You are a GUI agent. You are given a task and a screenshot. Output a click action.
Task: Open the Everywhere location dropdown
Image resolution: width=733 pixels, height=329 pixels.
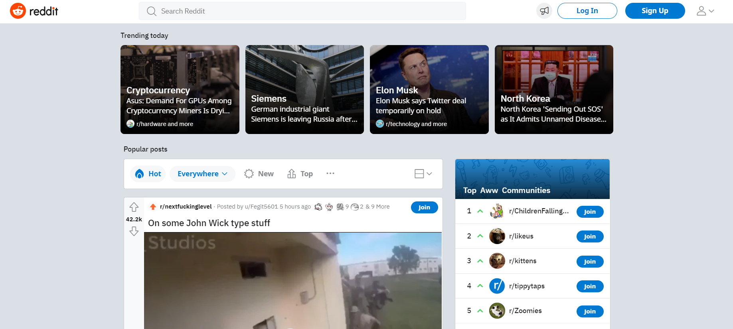[x=202, y=174]
